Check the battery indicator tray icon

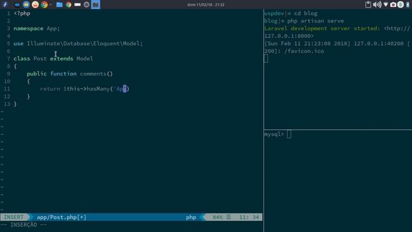coord(407,5)
